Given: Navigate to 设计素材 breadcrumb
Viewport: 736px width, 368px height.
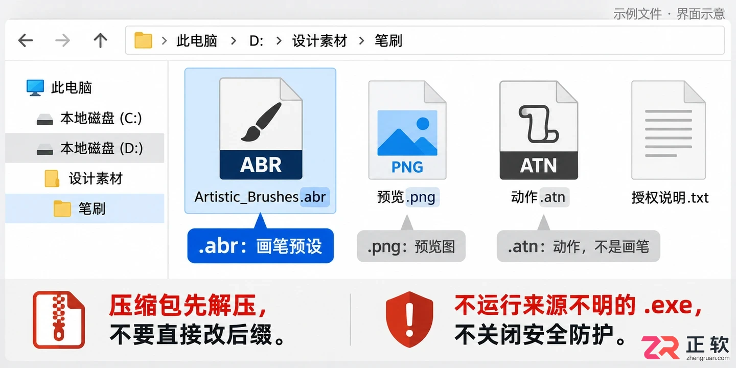Looking at the screenshot, I should (320, 41).
